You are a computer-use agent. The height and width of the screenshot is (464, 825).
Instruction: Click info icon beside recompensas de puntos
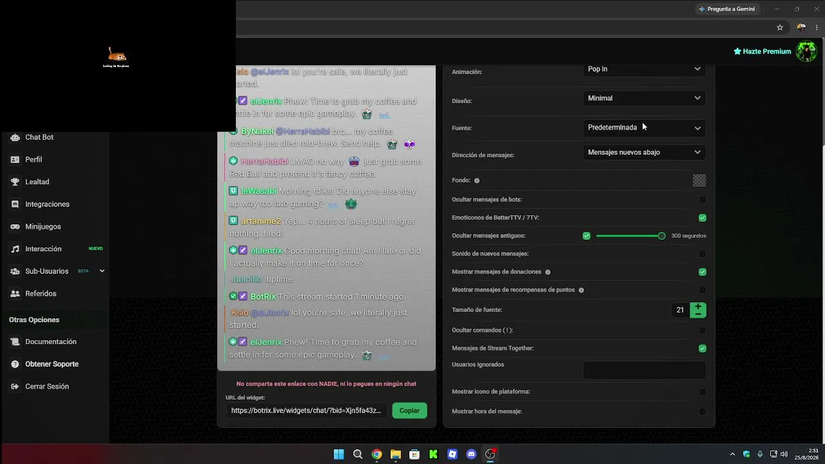[x=581, y=290]
